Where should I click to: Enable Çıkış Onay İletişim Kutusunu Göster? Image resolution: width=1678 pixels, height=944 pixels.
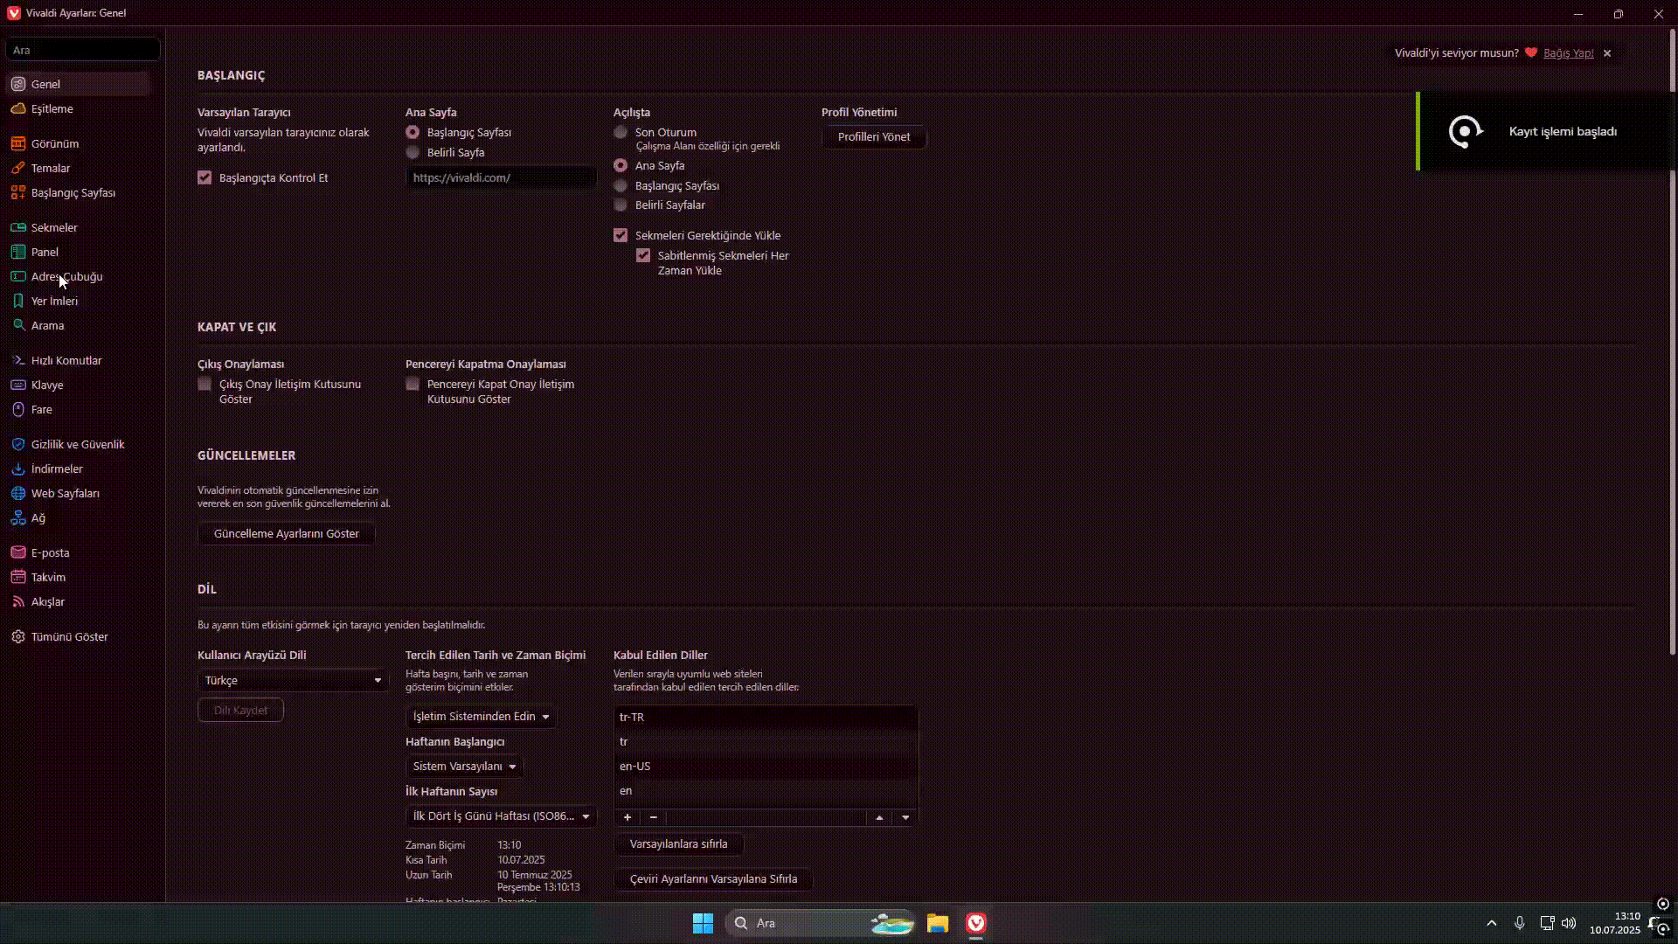(205, 385)
